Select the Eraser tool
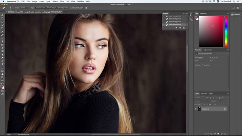Screen dimensions: 242x136 [2, 48]
